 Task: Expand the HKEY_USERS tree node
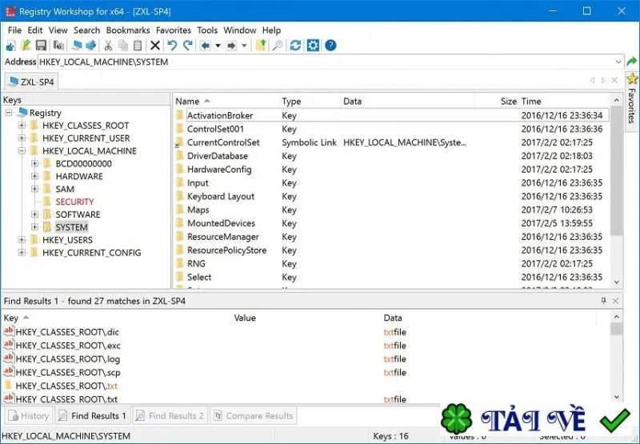[x=22, y=239]
